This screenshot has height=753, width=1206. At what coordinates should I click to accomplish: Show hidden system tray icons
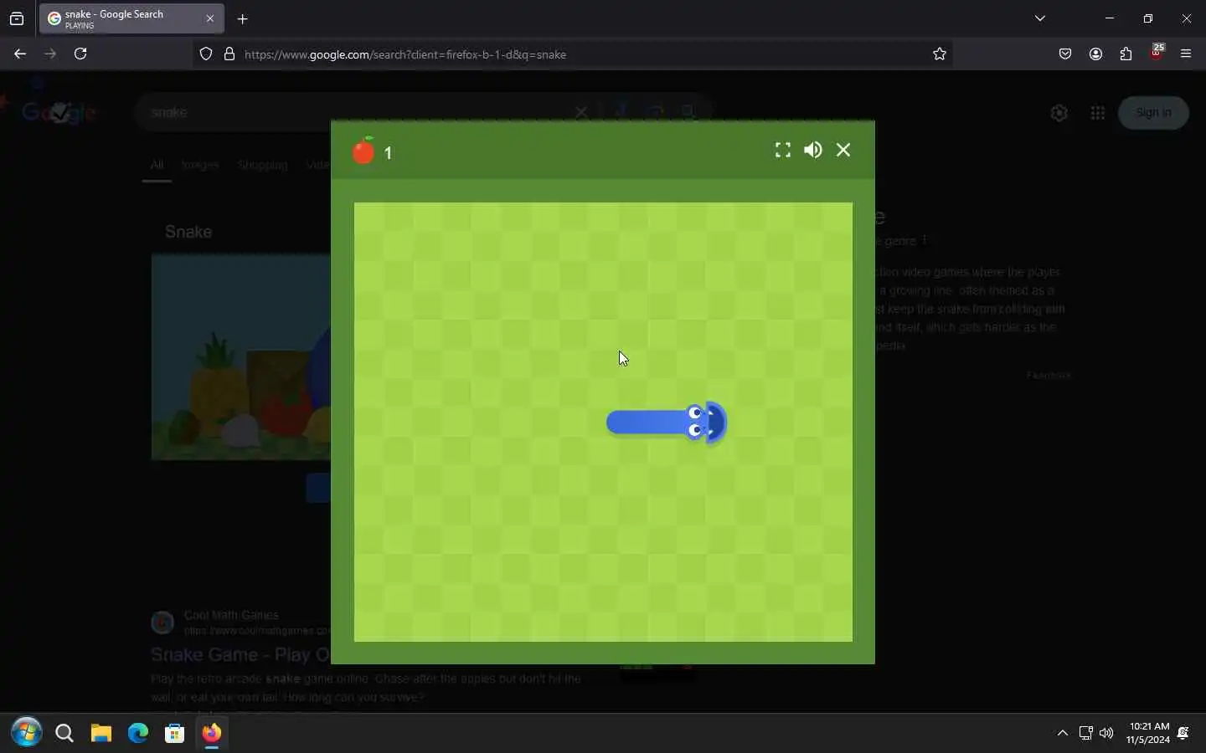(1063, 733)
